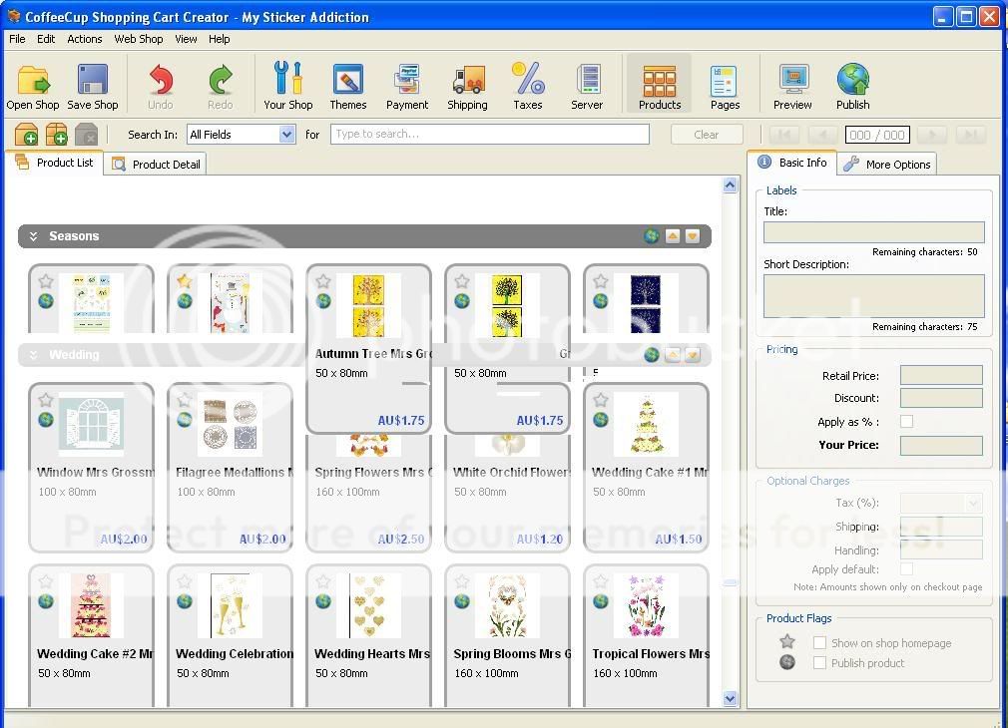Toggle the Apply default checkbox
The image size is (1008, 728).
pos(906,568)
